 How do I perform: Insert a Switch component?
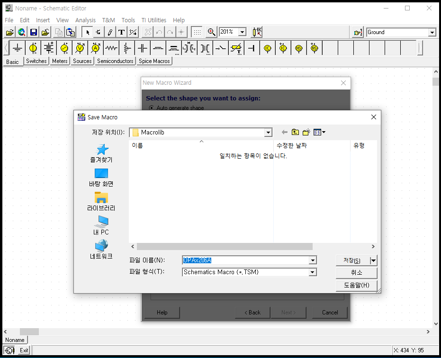[x=221, y=48]
